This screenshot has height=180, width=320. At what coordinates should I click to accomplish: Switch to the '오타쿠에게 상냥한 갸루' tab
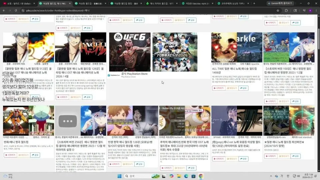(x=233, y=3)
